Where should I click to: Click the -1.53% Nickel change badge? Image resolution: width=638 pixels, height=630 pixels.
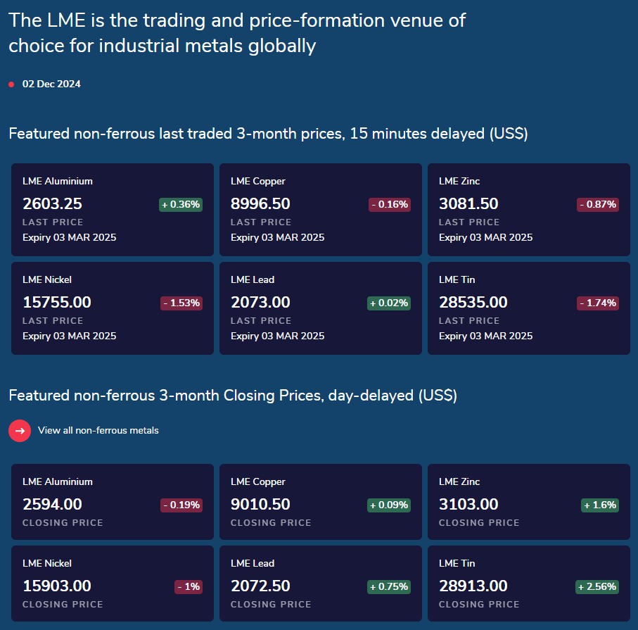pos(181,303)
